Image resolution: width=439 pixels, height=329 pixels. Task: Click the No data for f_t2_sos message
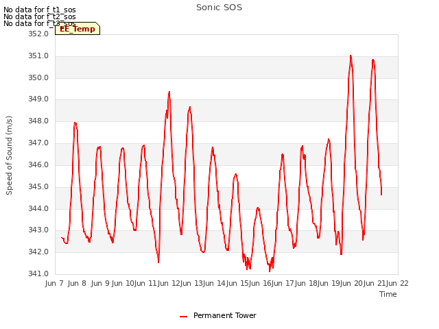[40, 16]
